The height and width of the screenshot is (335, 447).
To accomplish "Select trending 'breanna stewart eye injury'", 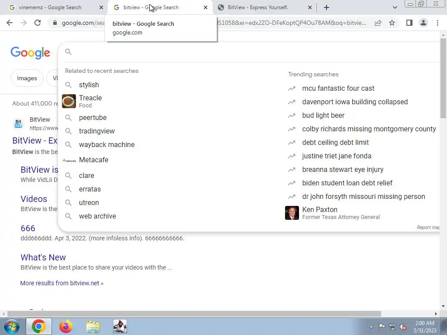I will (343, 170).
